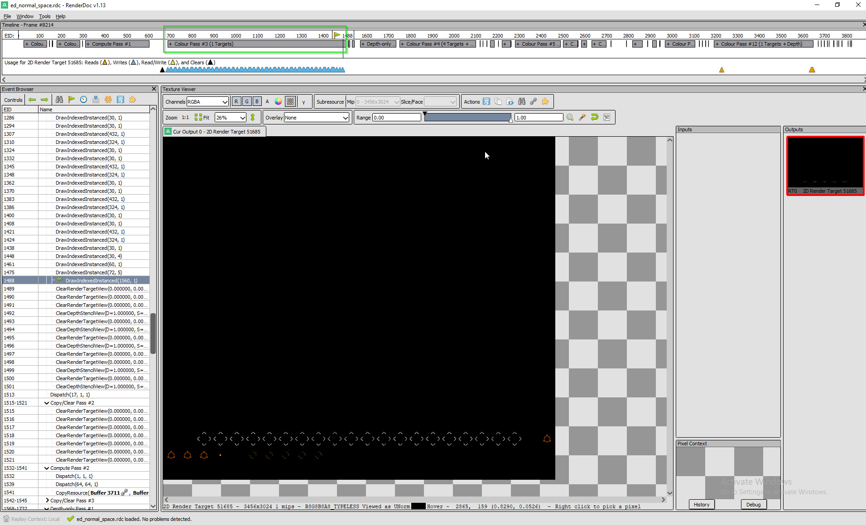Open the zoom 26% dropdown
The image size is (866, 525).
coord(231,117)
